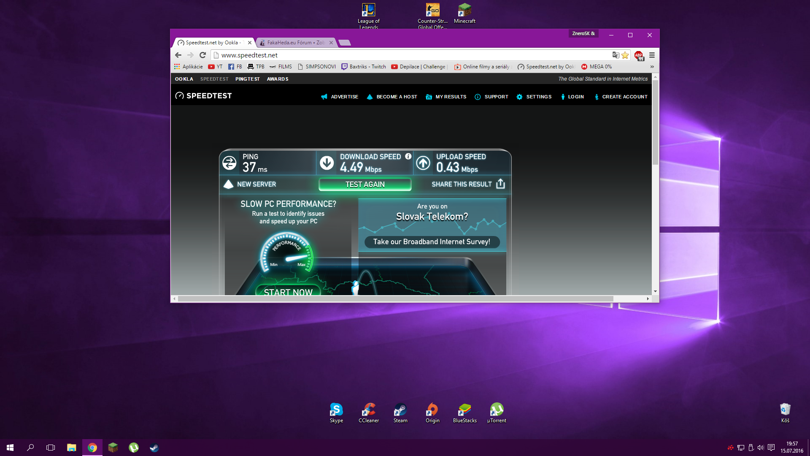Click the browser back arrow
The height and width of the screenshot is (456, 810).
178,55
